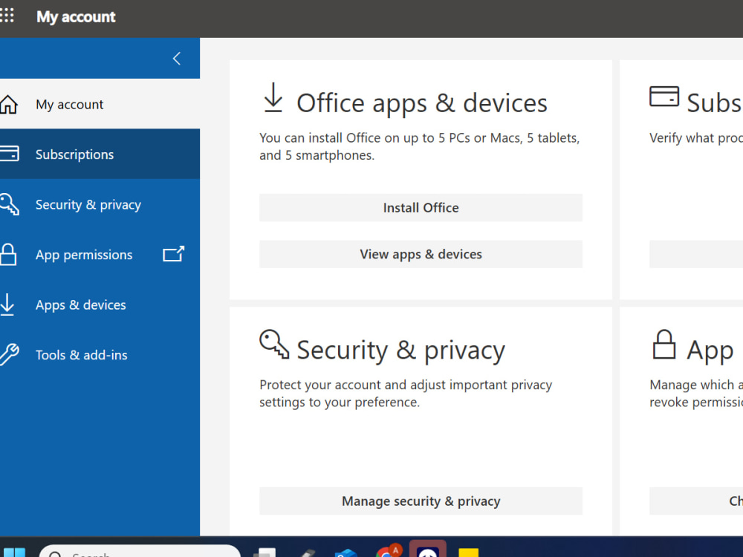Click the wrench icon in the sidebar
Screen dimensions: 743x557
(9, 354)
